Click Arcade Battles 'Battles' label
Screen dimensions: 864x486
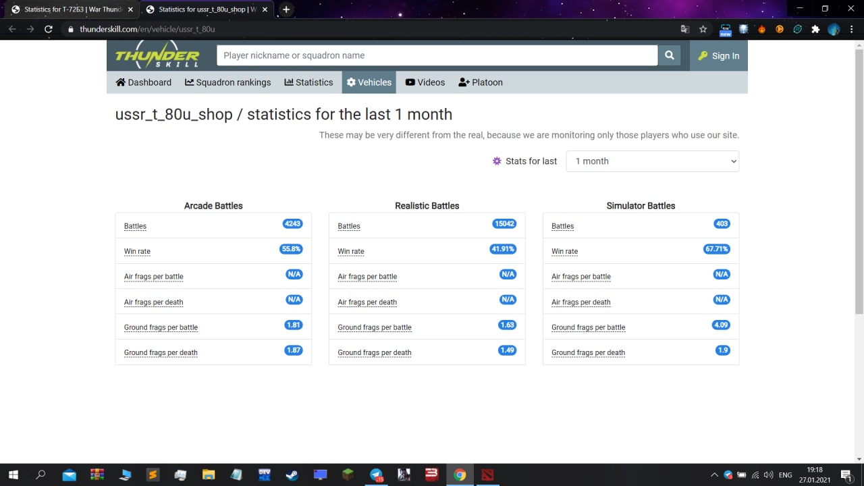(x=135, y=226)
